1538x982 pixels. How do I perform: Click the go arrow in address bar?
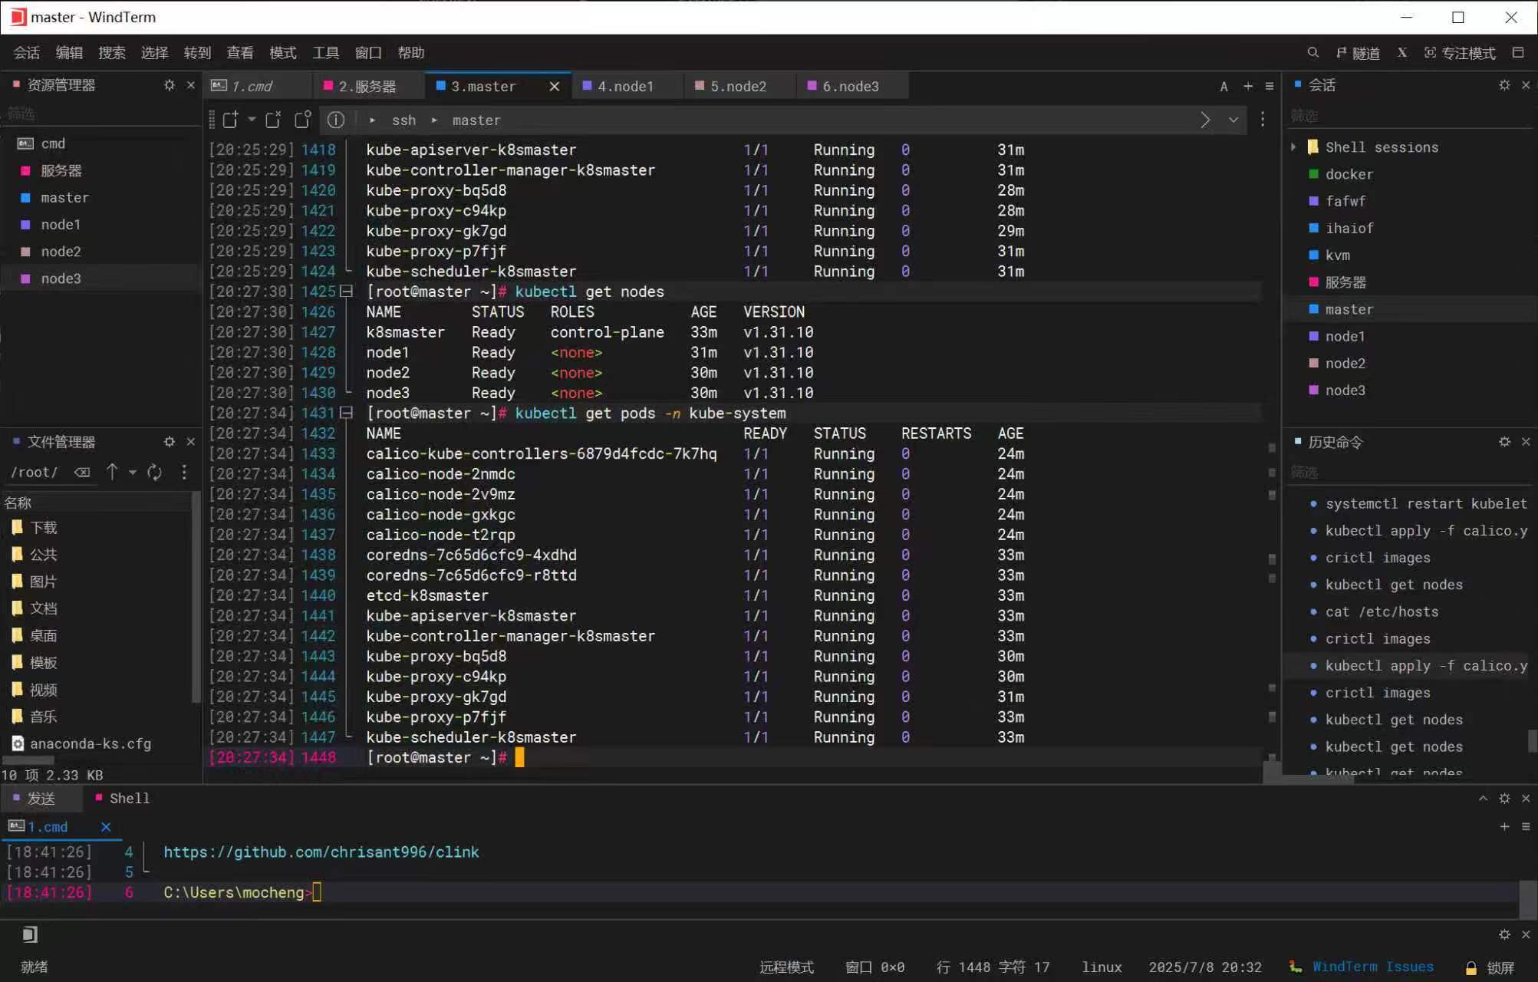coord(1205,120)
